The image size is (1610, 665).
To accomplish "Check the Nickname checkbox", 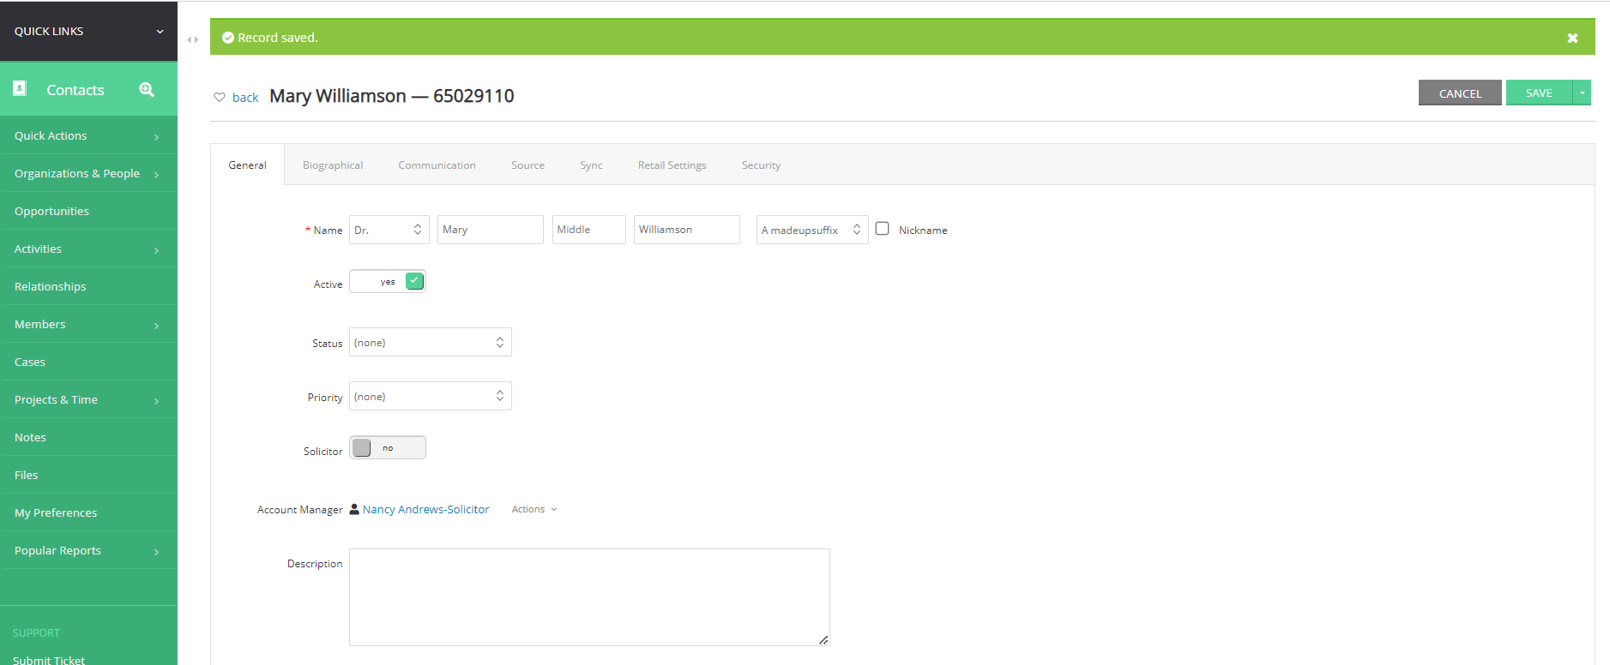I will click(882, 229).
